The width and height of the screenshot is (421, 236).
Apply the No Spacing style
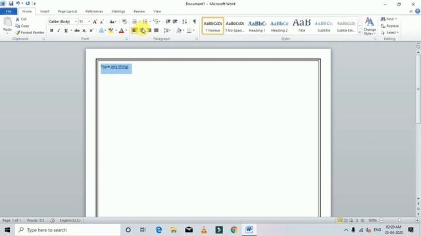tap(235, 26)
